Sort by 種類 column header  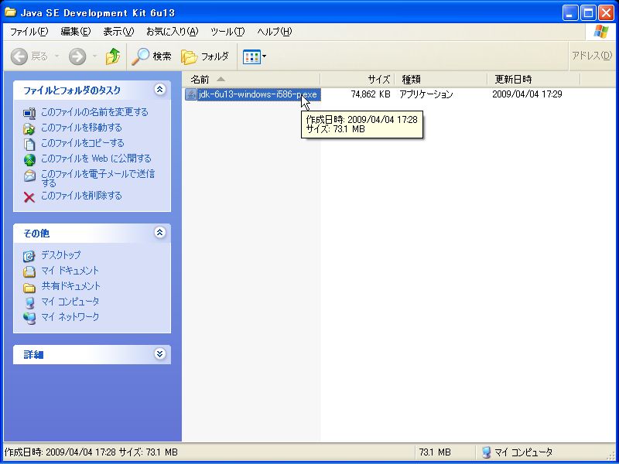tap(441, 80)
